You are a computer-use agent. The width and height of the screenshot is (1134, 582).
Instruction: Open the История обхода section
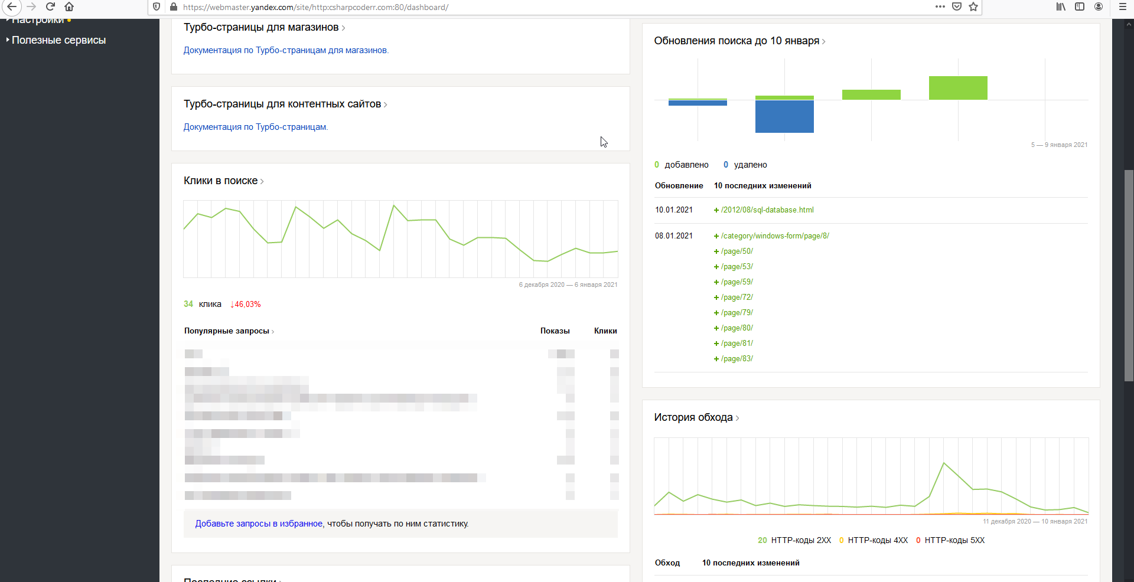(x=693, y=417)
